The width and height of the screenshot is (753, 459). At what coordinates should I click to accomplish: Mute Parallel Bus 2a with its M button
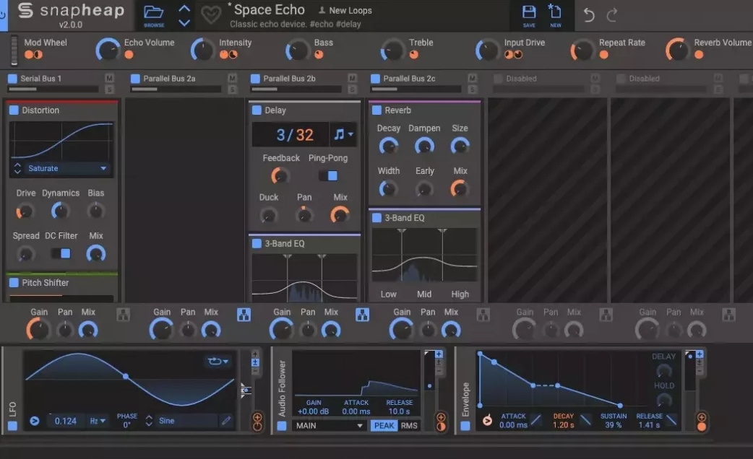[x=233, y=78]
